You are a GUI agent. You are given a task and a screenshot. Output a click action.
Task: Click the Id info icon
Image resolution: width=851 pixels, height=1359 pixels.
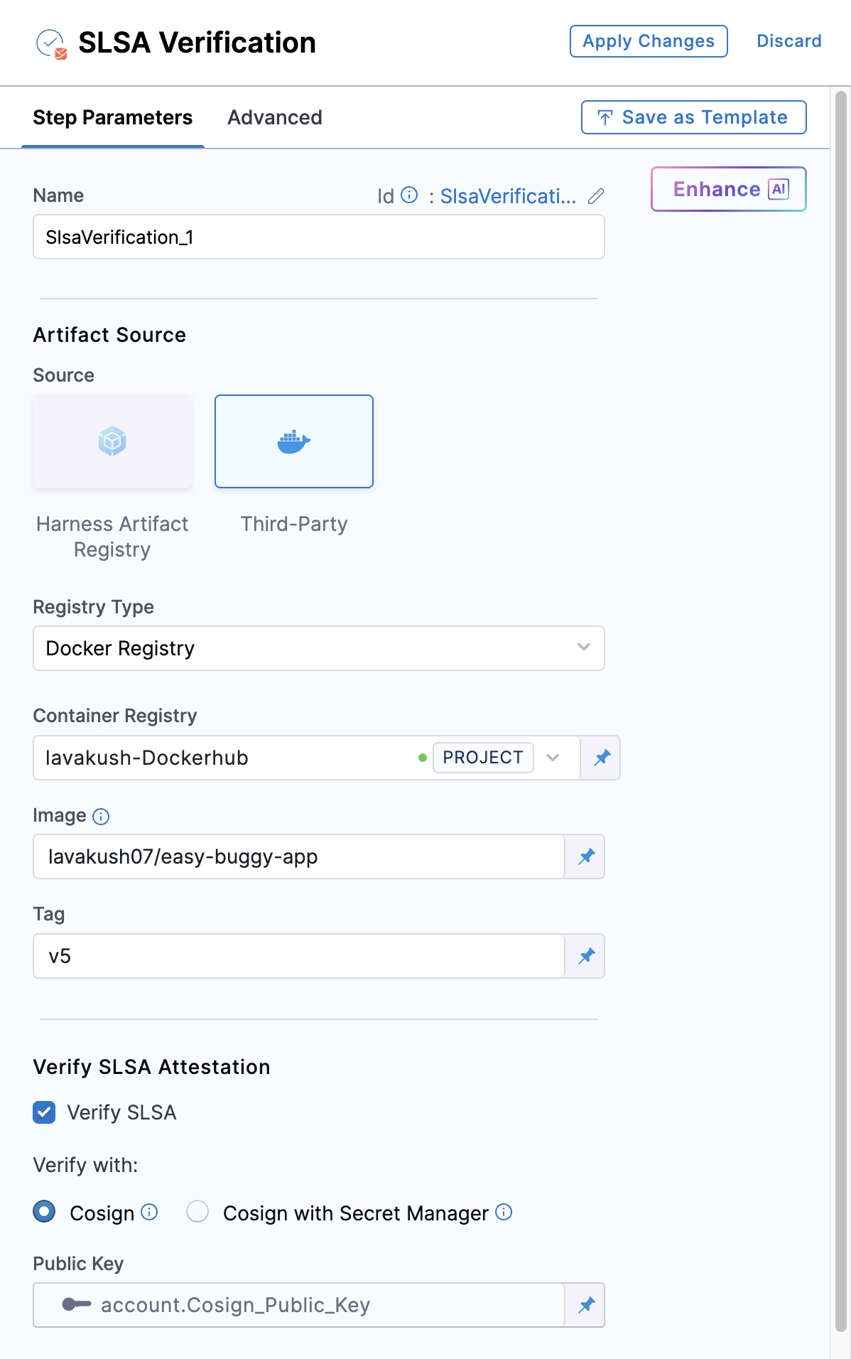coord(409,195)
